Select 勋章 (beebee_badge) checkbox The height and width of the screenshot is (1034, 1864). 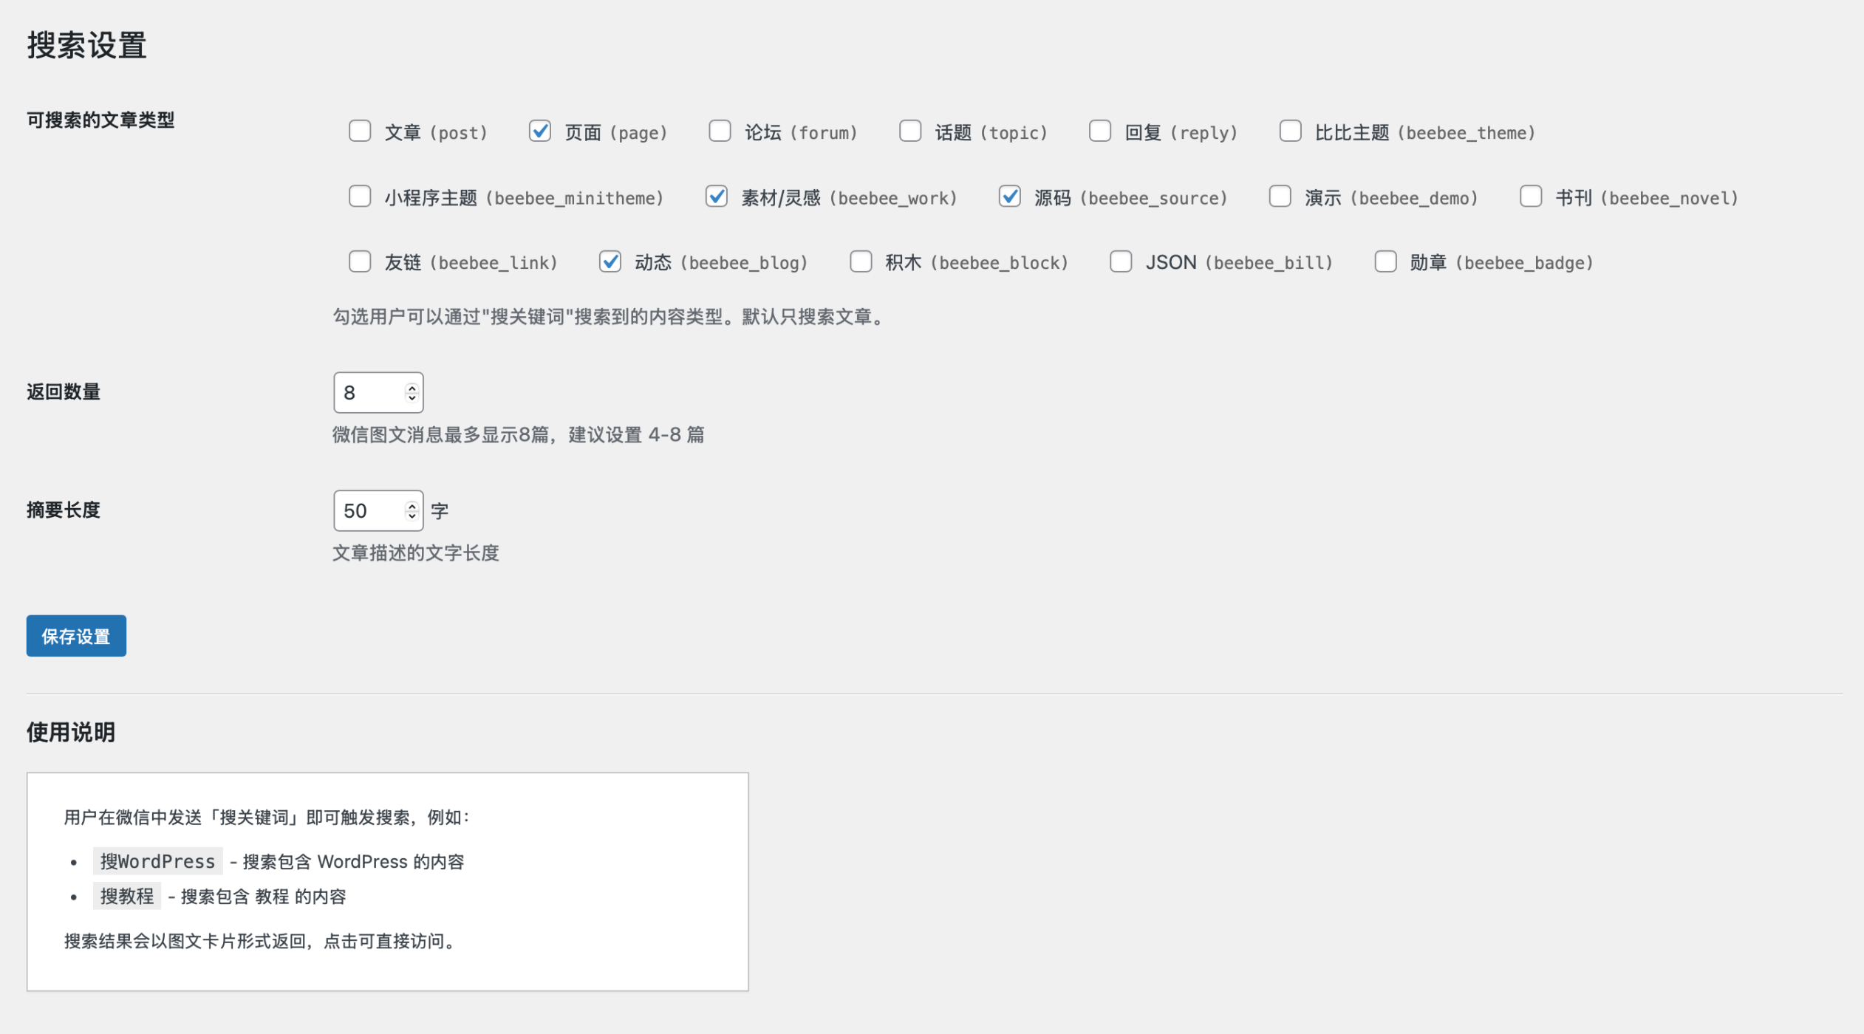[x=1385, y=261]
